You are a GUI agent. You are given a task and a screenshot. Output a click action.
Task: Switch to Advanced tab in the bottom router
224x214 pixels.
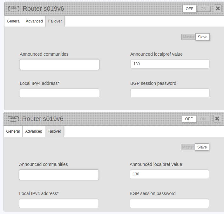click(x=34, y=131)
